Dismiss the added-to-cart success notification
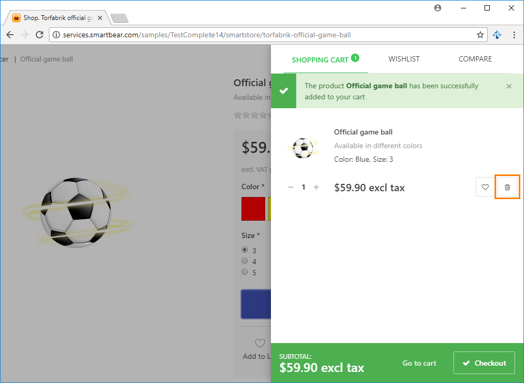 (509, 86)
